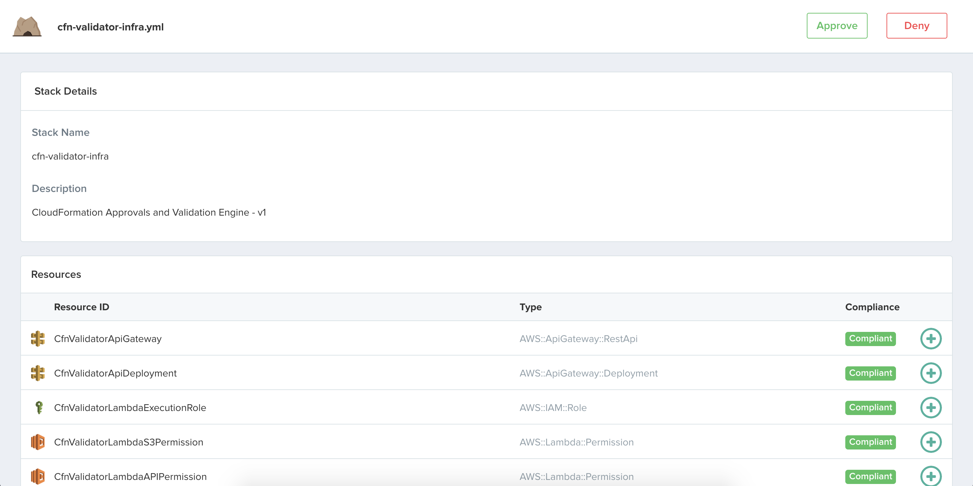Click the API Gateway icon beside CfnValidatorApiGateway
This screenshot has height=486, width=973.
38,339
